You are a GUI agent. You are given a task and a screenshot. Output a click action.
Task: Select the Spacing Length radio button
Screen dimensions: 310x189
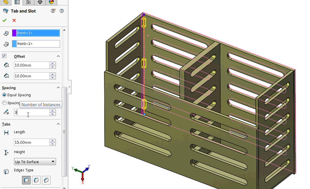[x=4, y=103]
